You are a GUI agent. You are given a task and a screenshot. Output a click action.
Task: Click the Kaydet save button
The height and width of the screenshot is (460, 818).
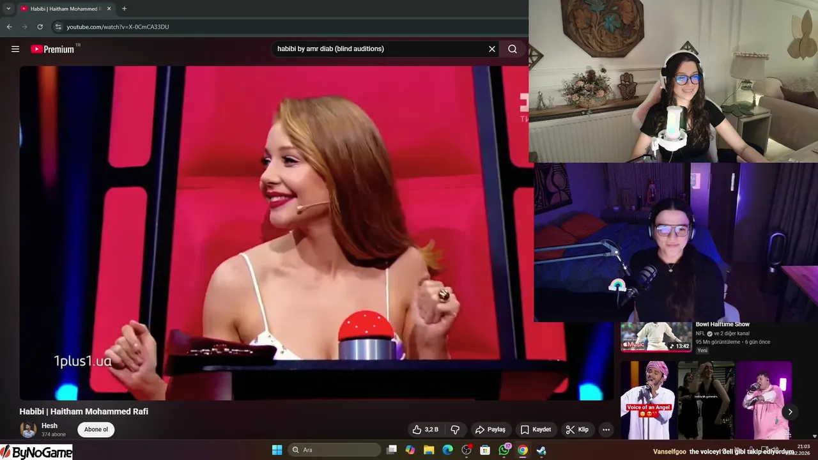pos(536,429)
